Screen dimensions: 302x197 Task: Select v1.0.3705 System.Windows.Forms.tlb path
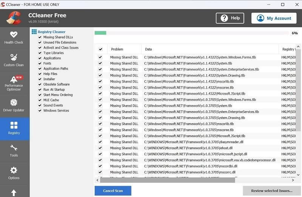pyautogui.click(x=200, y=99)
